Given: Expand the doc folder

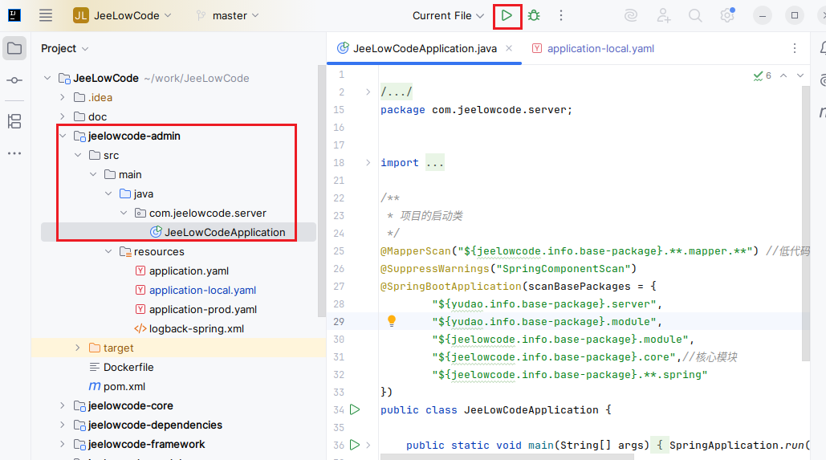Looking at the screenshot, I should click(x=63, y=116).
